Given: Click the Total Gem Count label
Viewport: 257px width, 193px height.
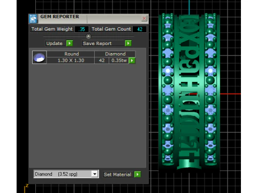Looking at the screenshot, I should tap(111, 29).
